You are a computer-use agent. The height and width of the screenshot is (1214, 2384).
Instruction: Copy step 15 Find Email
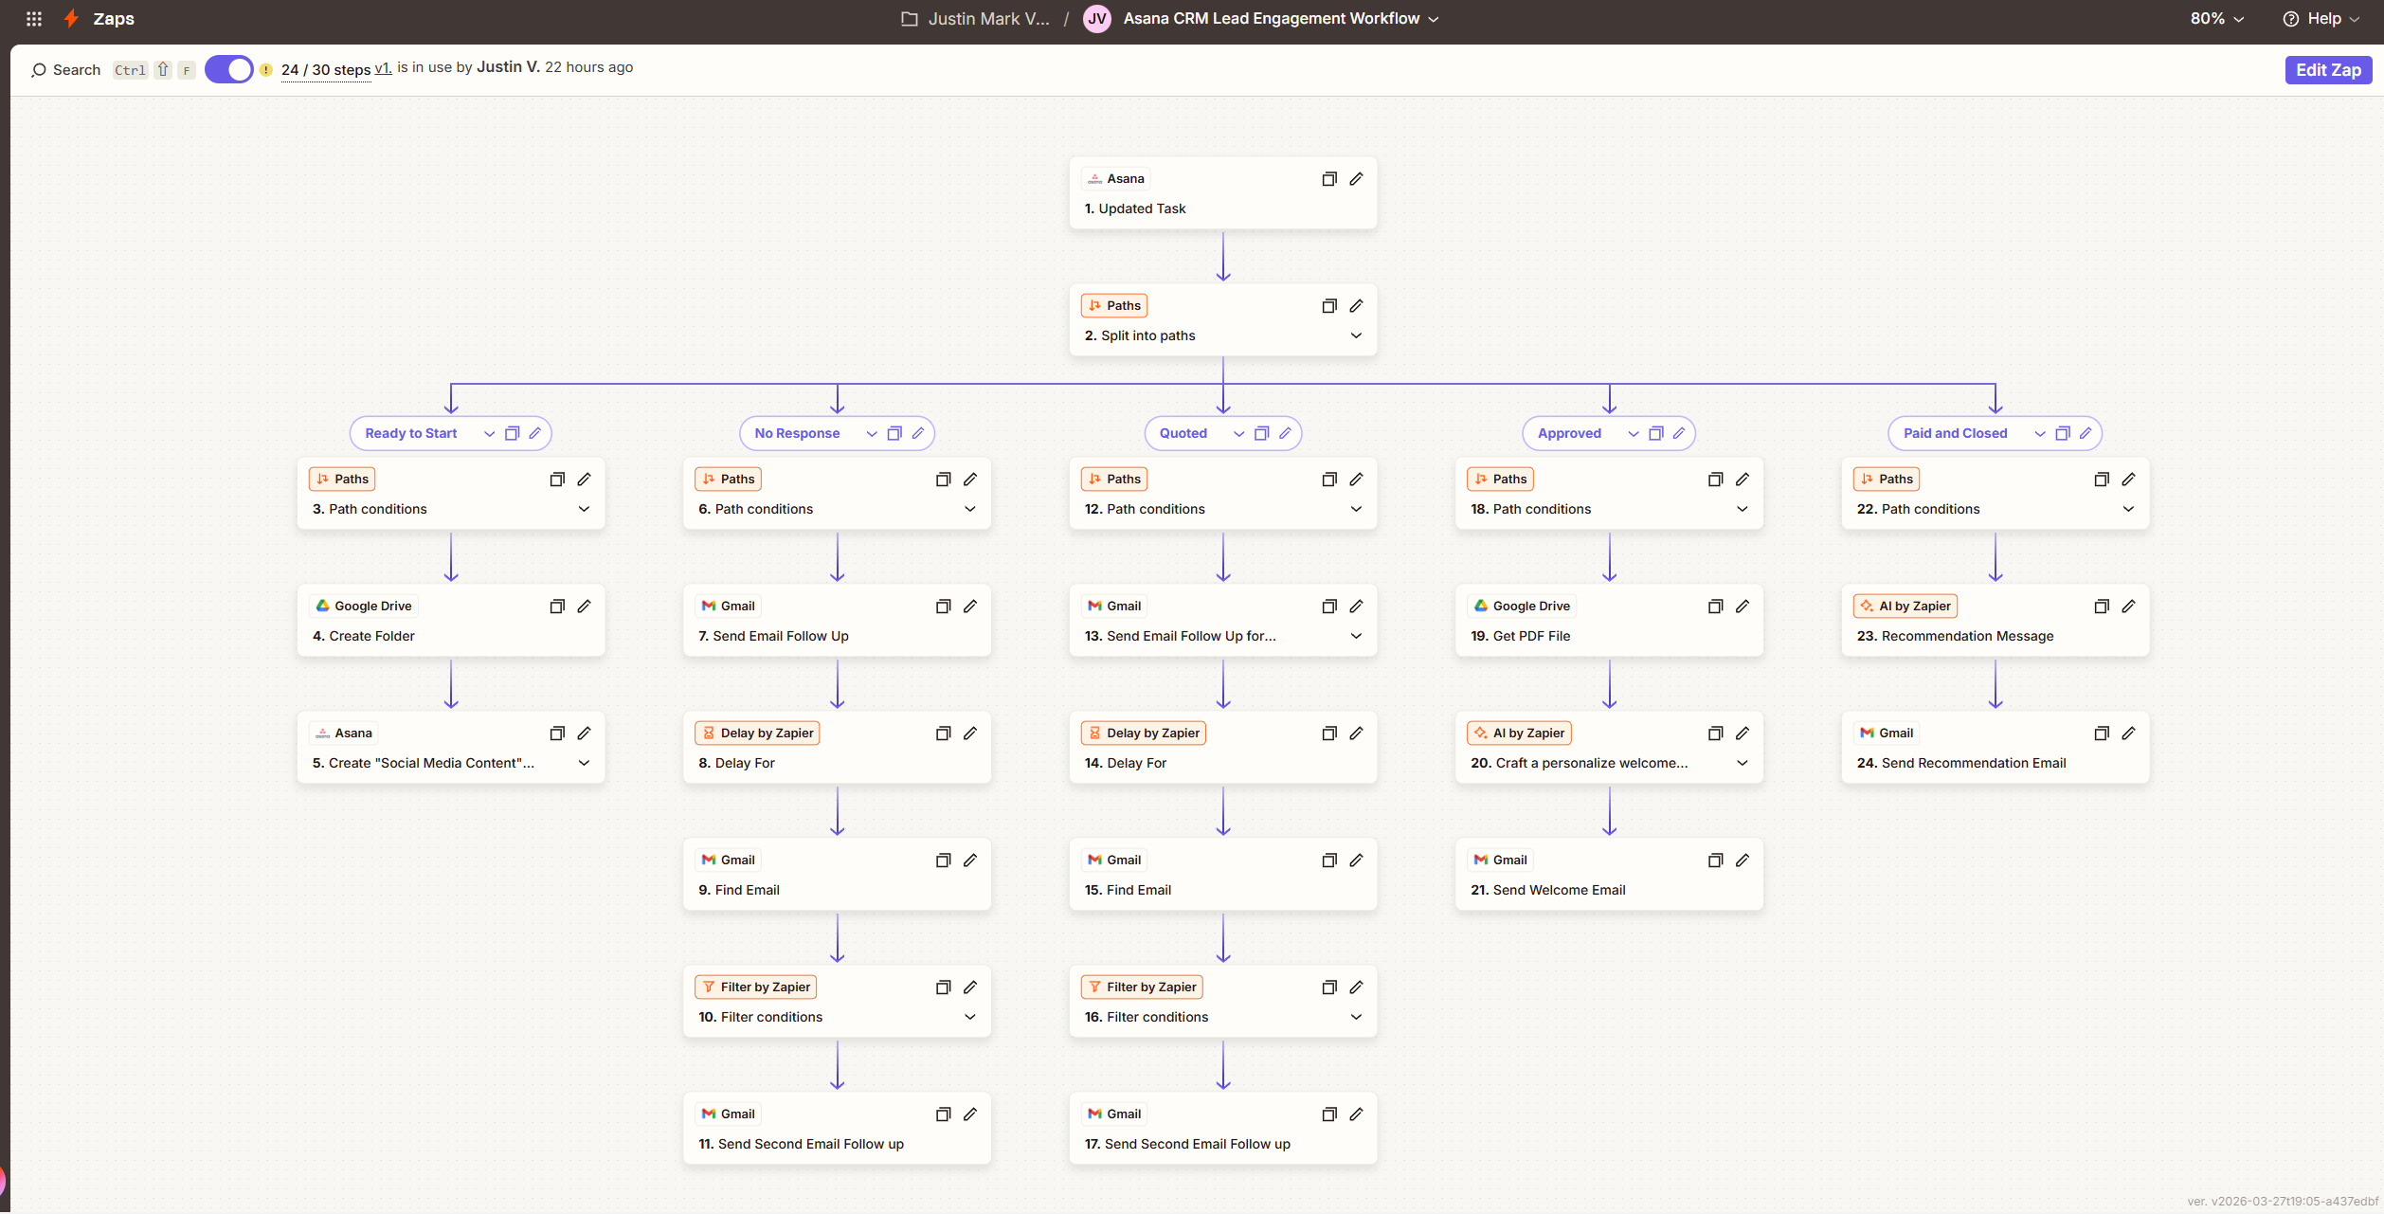coord(1328,860)
